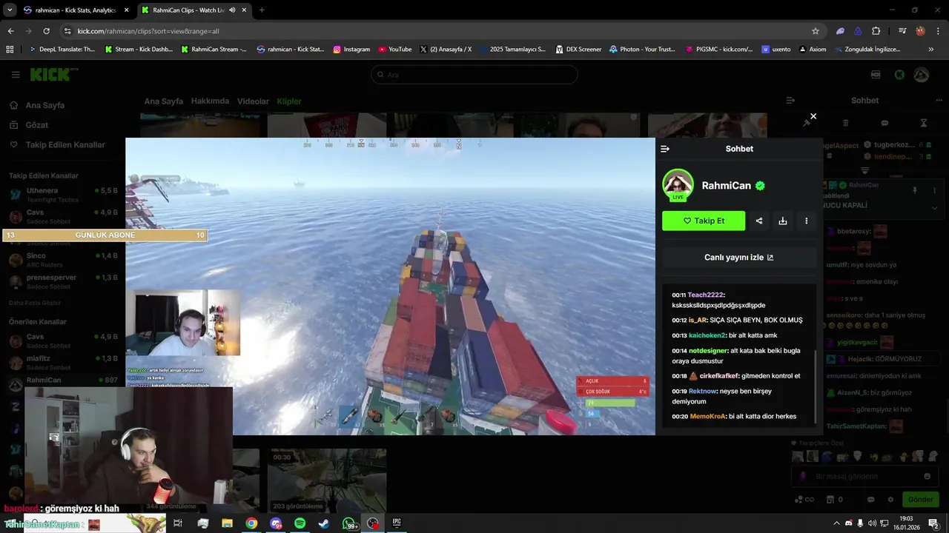
Task: Select chat replay message from Rektnow
Action: click(x=739, y=396)
